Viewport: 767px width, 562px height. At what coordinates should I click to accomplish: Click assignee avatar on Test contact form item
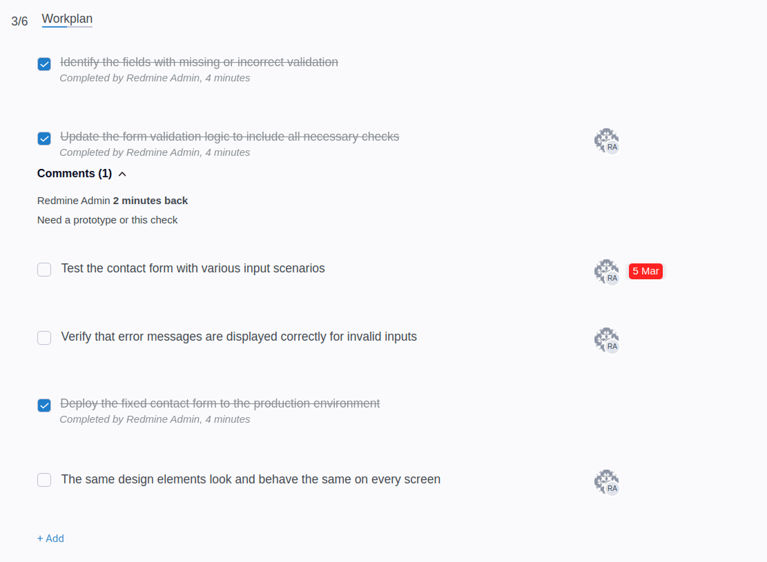click(607, 272)
